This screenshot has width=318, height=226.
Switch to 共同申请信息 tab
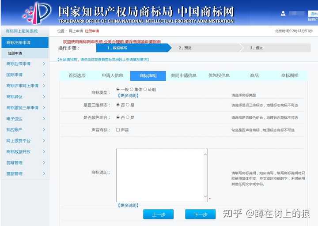tap(184, 75)
